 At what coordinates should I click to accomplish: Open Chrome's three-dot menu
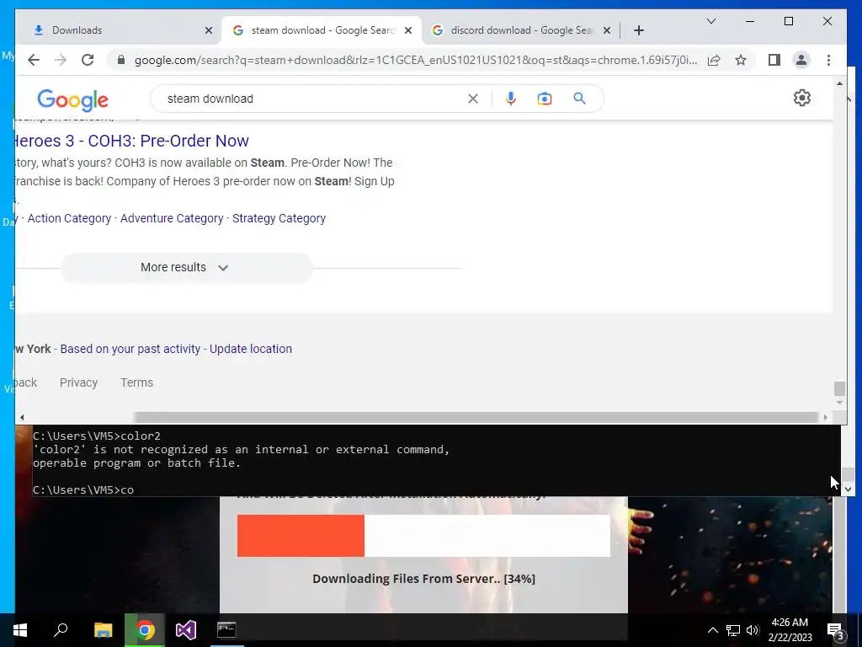click(x=828, y=60)
